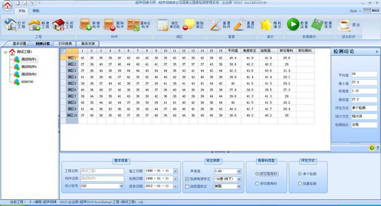The width and height of the screenshot is (381, 206).
Task: Exit software via coffee cup icon
Action: [x=344, y=25]
